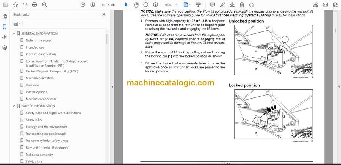
Task: Click the bookmarks panel scrollbar
Action: [x=107, y=39]
